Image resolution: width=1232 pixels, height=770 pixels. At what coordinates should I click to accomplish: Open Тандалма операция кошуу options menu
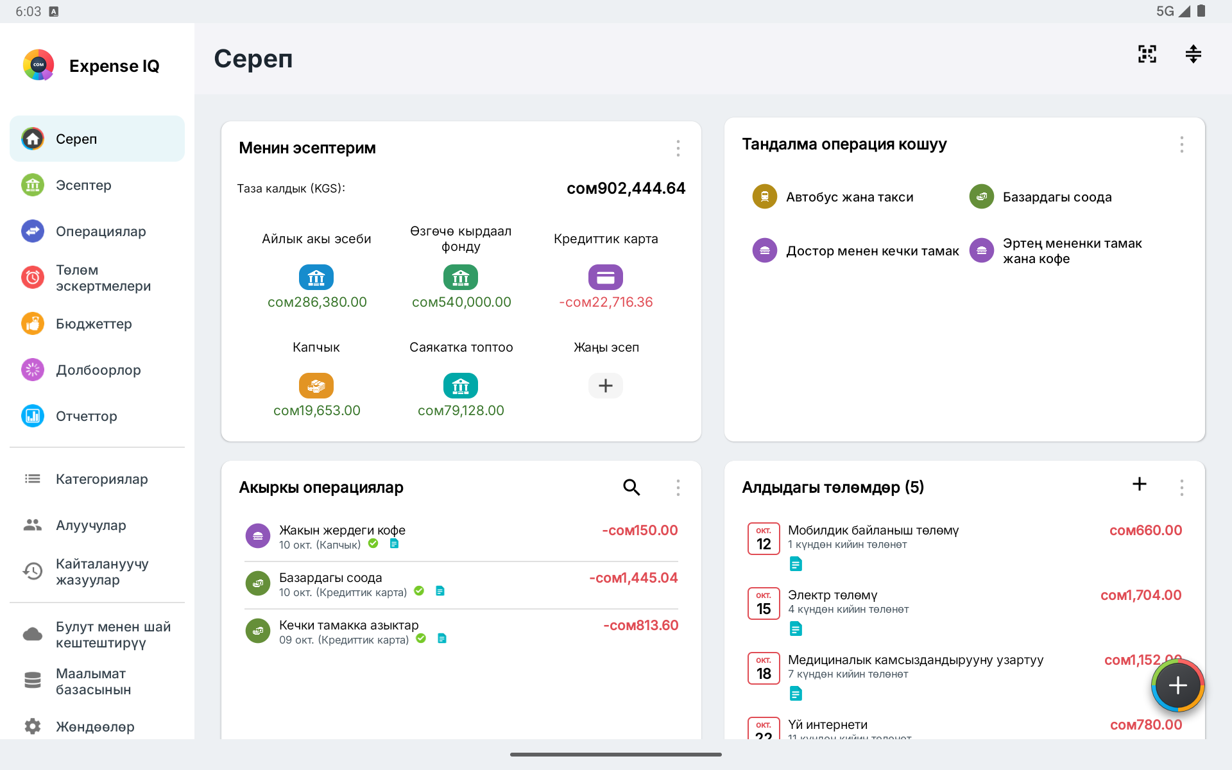coord(1181,144)
